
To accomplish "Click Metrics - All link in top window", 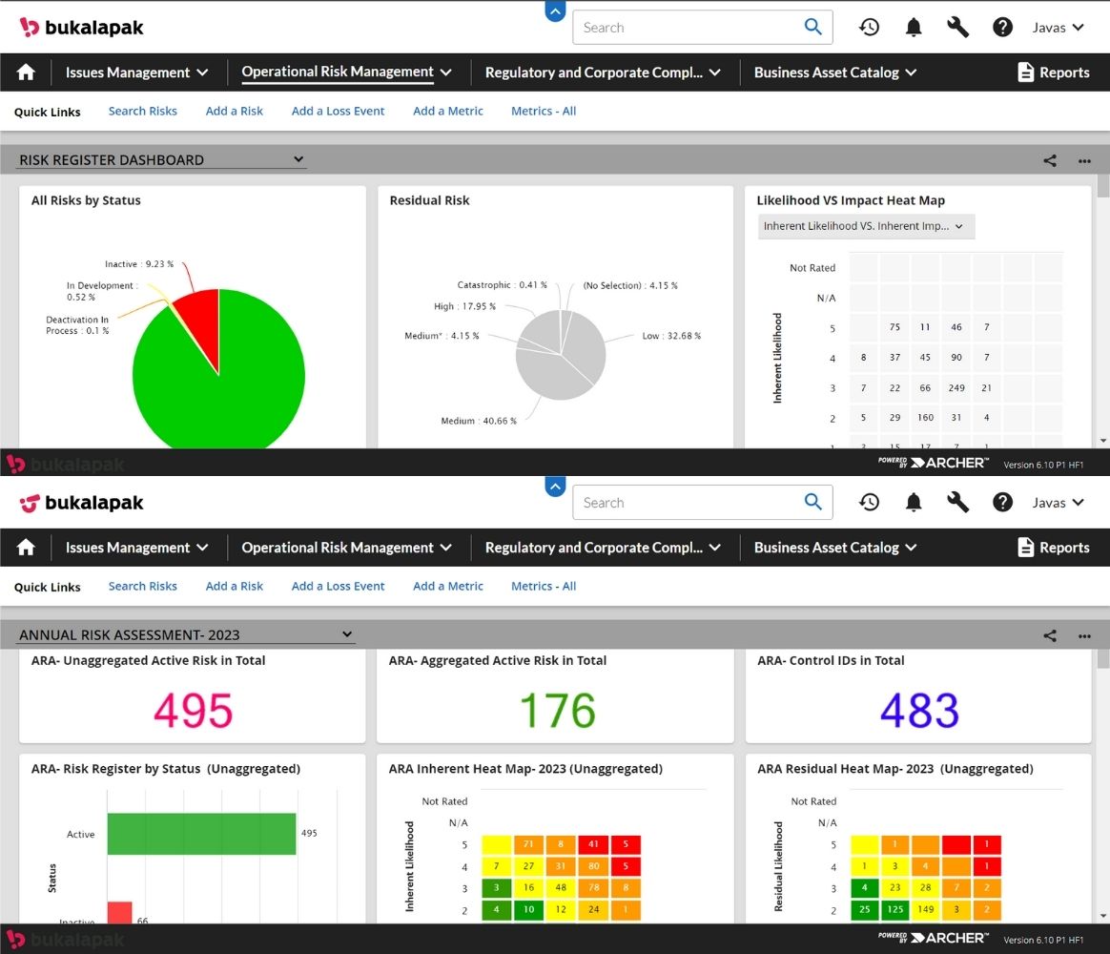I will click(544, 112).
